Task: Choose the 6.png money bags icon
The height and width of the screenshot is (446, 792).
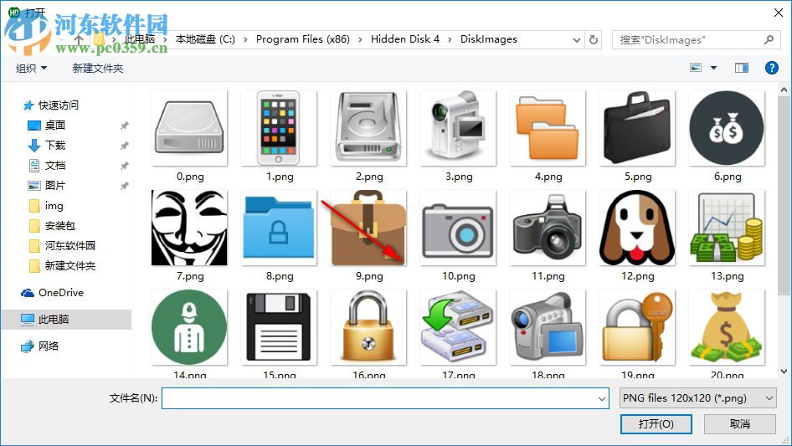Action: click(x=727, y=128)
